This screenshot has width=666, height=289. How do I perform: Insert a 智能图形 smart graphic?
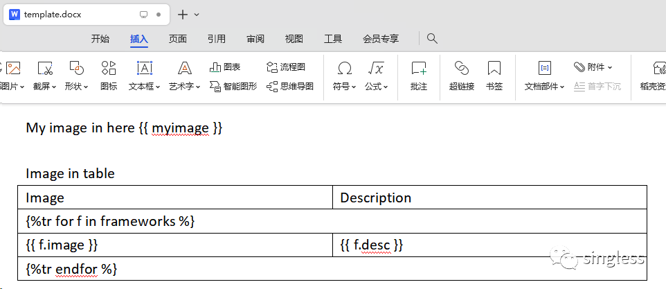[x=233, y=87]
